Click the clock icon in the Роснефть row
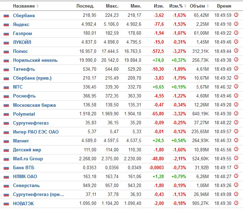This screenshot has height=209, width=243. (236, 95)
